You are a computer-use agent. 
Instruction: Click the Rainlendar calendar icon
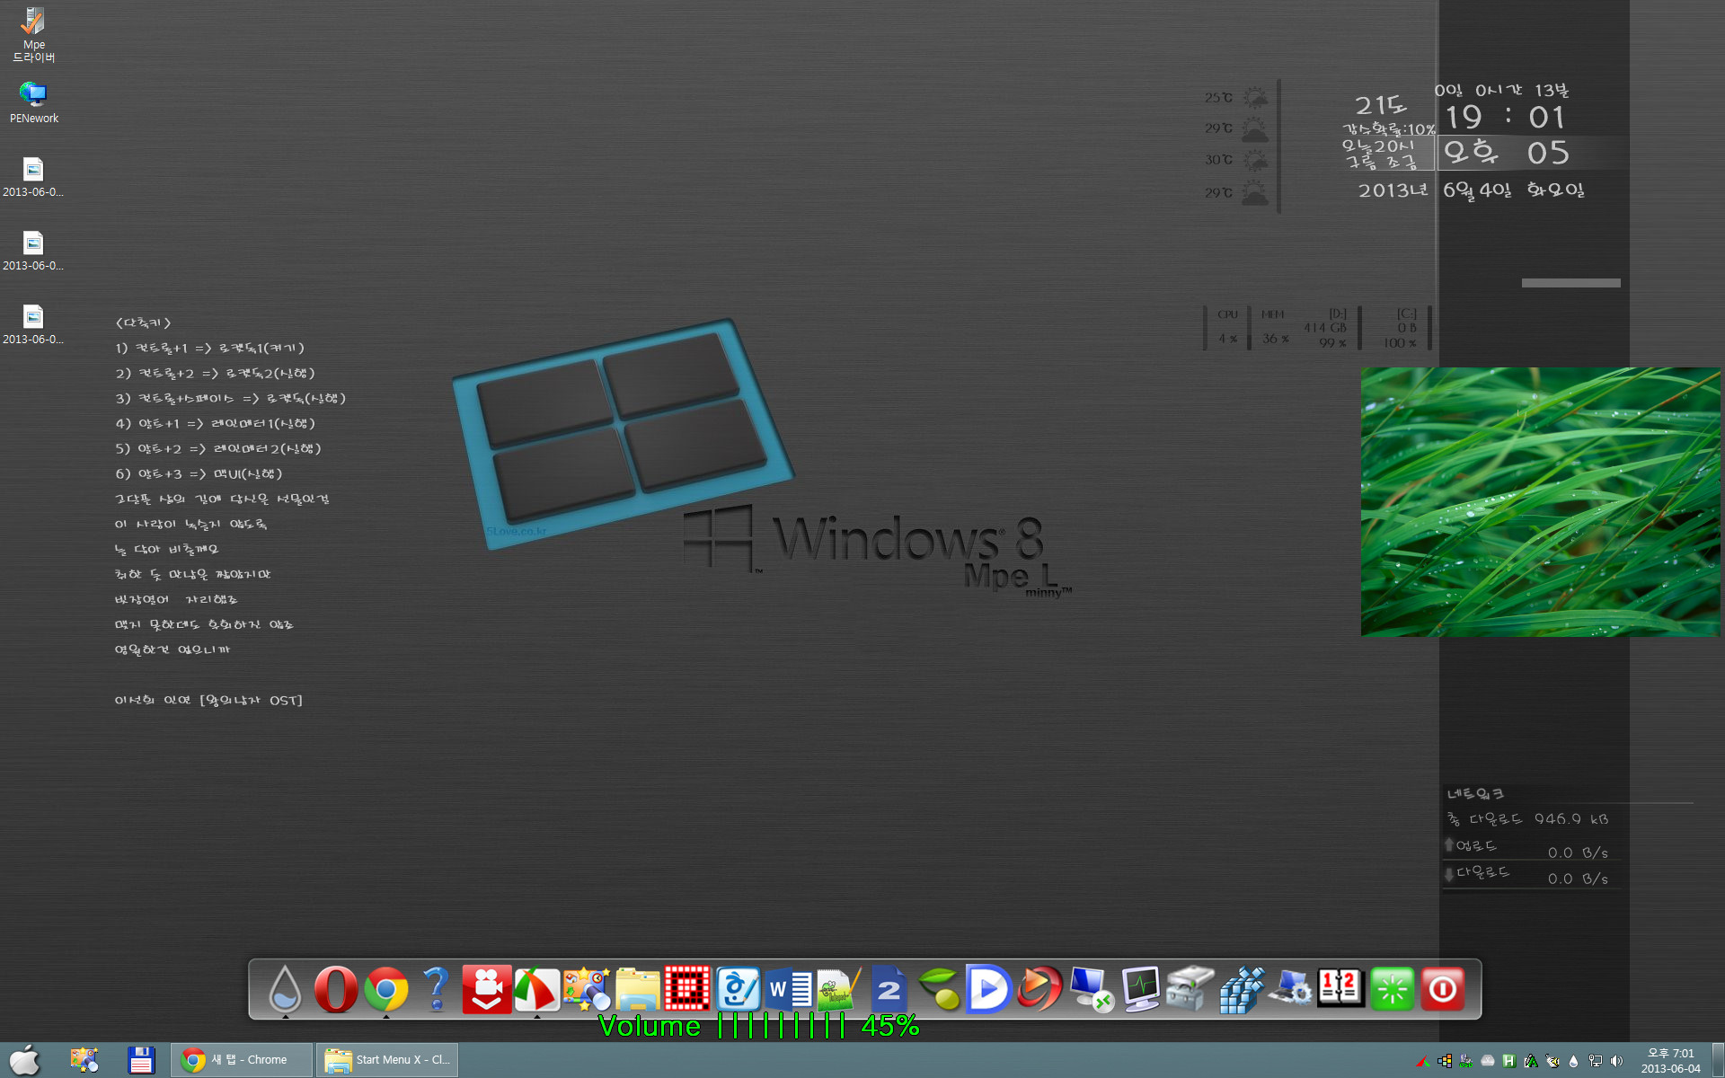[x=1340, y=990]
